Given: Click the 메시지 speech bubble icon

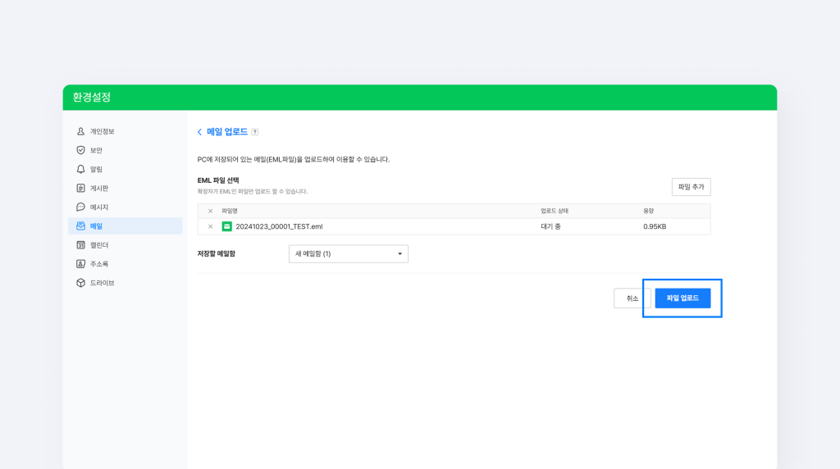Looking at the screenshot, I should (x=80, y=207).
